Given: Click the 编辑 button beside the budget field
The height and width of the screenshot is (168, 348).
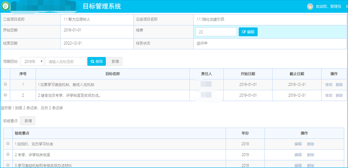Looking at the screenshot, I should [x=248, y=32].
